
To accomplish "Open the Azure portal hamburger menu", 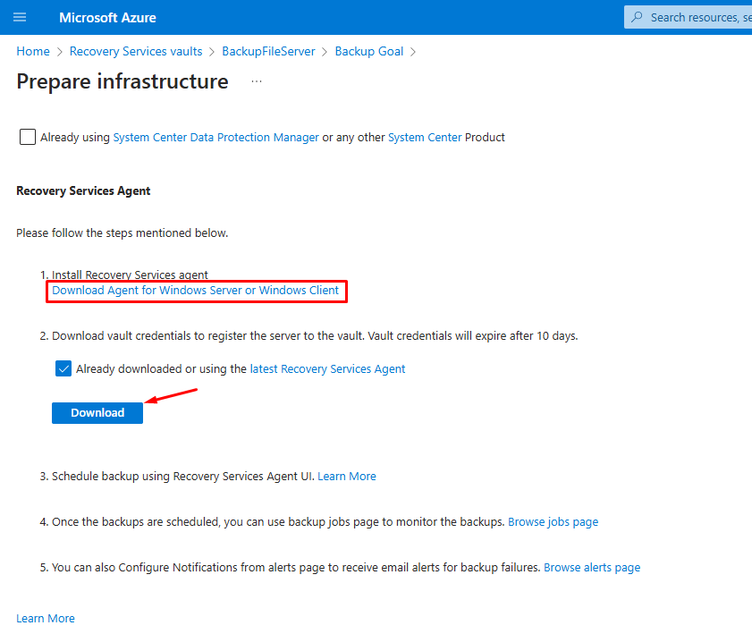I will point(20,18).
